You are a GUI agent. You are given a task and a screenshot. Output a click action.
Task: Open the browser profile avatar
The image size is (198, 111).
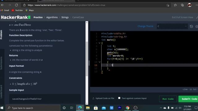click(x=190, y=5)
